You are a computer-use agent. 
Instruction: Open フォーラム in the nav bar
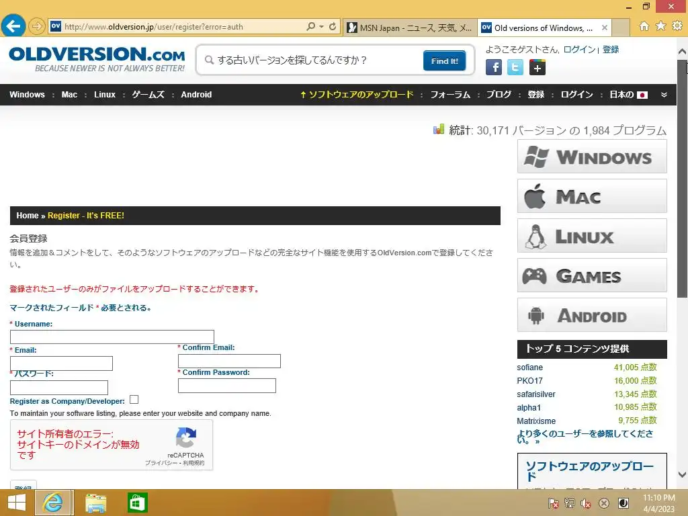(450, 94)
